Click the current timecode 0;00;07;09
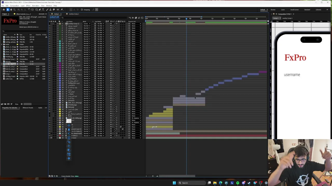The image size is (332, 186). click(54, 17)
